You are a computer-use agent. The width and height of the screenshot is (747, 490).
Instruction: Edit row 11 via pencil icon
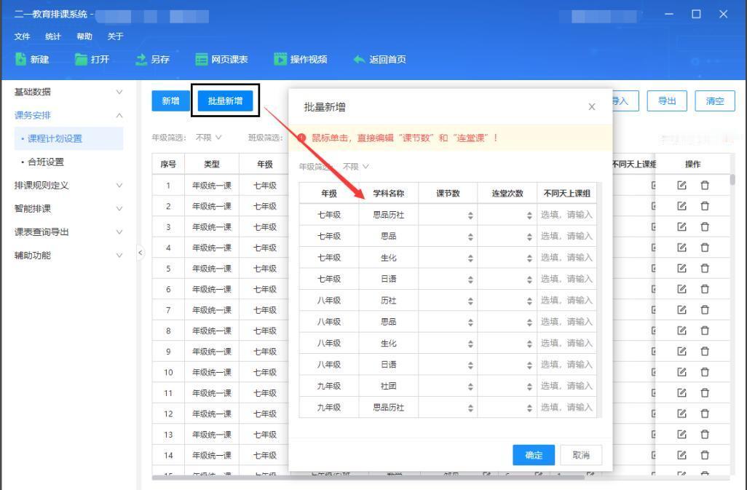point(681,393)
